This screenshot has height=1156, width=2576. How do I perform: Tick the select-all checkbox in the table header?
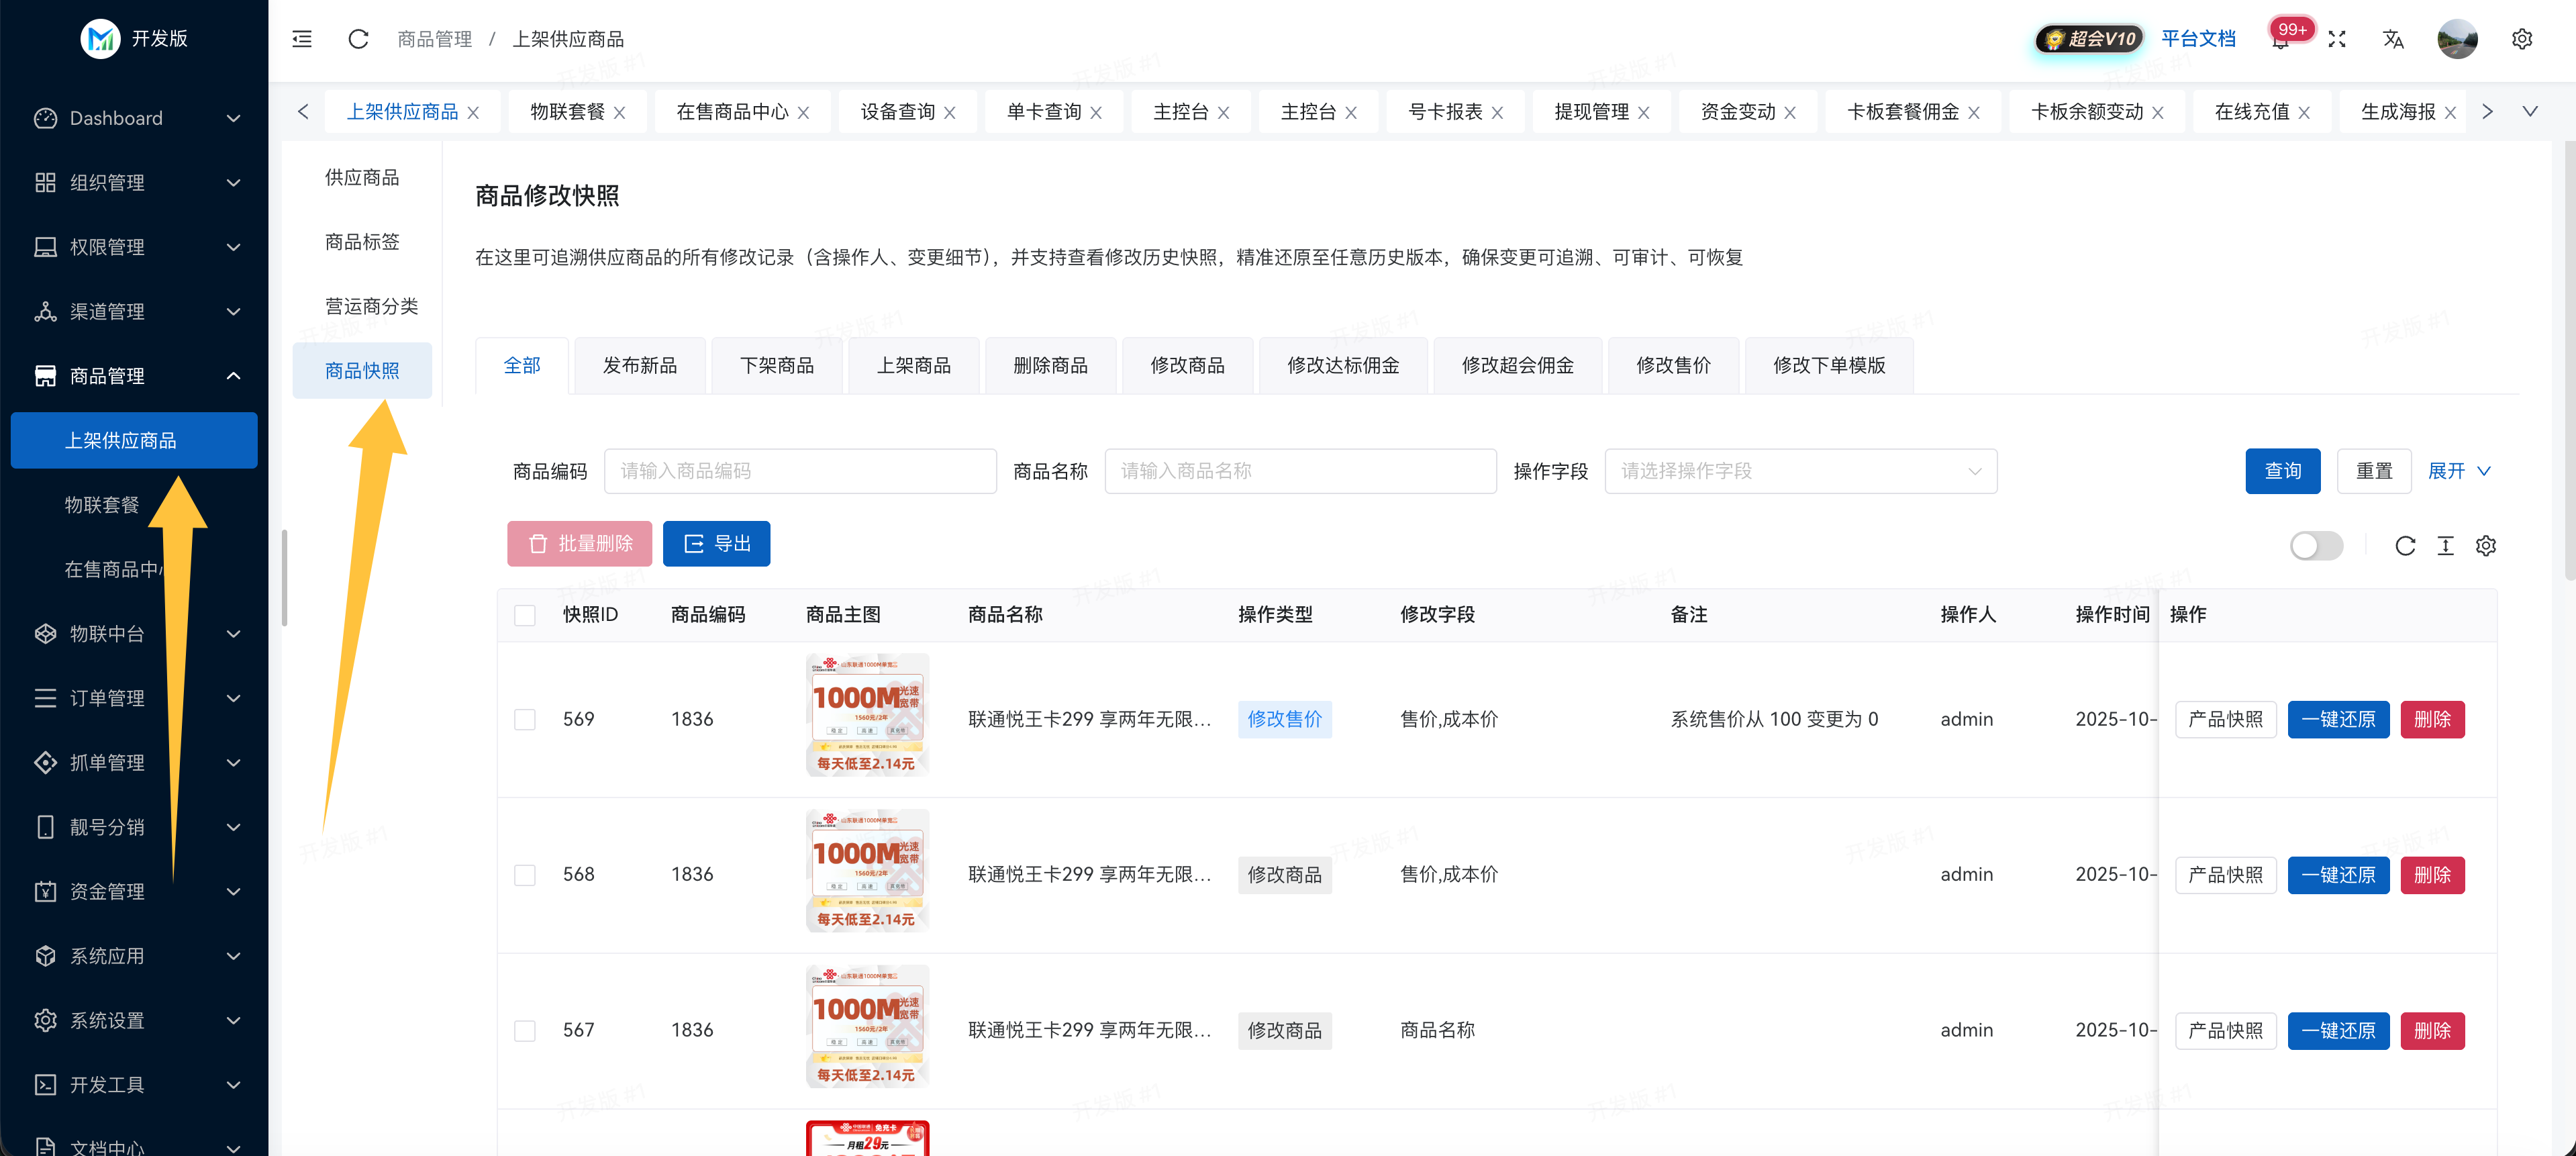pyautogui.click(x=524, y=615)
